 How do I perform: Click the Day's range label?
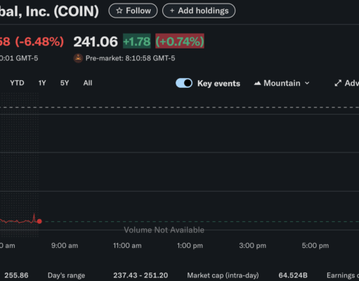[66, 275]
